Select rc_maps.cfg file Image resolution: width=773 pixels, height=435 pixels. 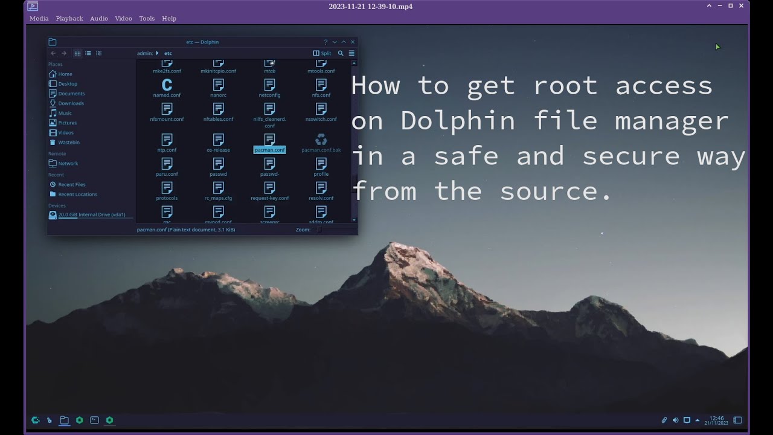click(218, 192)
